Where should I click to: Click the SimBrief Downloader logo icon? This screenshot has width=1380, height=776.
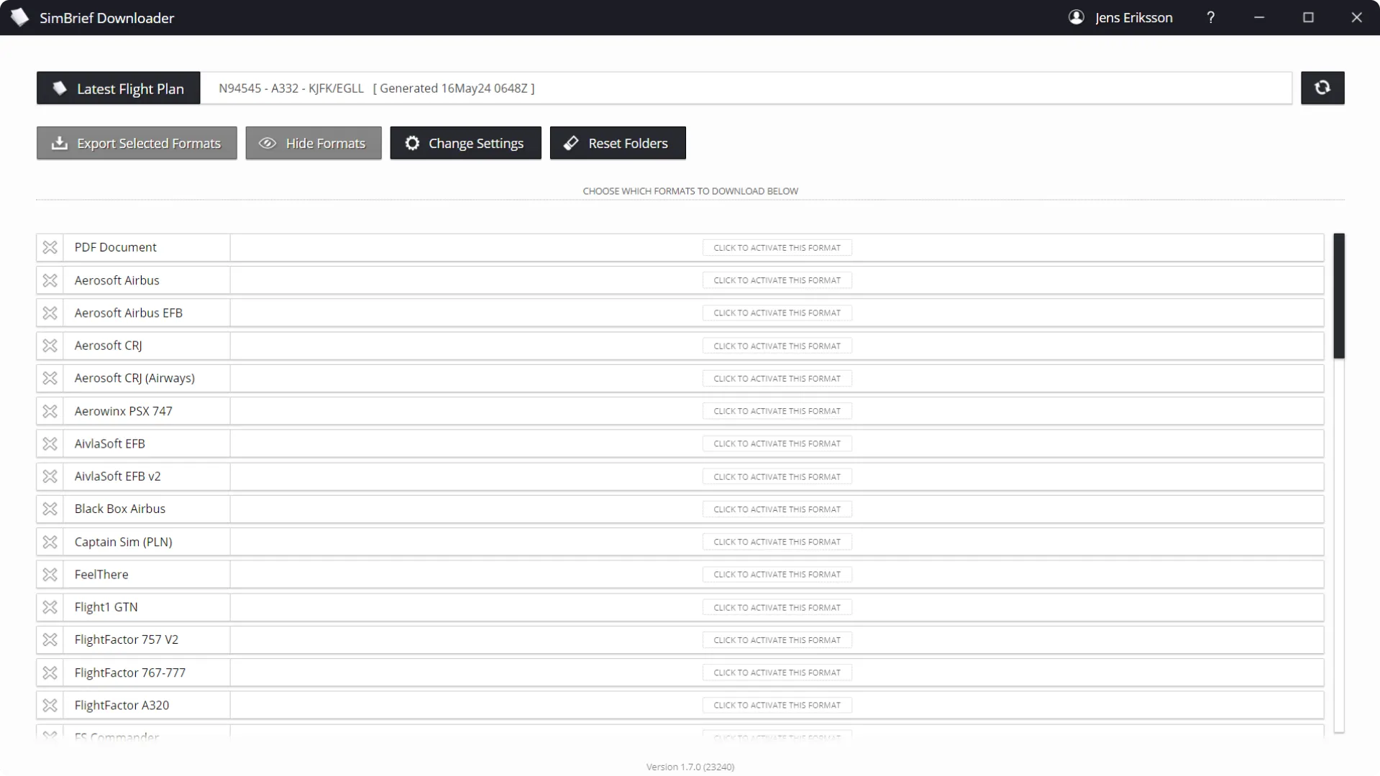[19, 17]
